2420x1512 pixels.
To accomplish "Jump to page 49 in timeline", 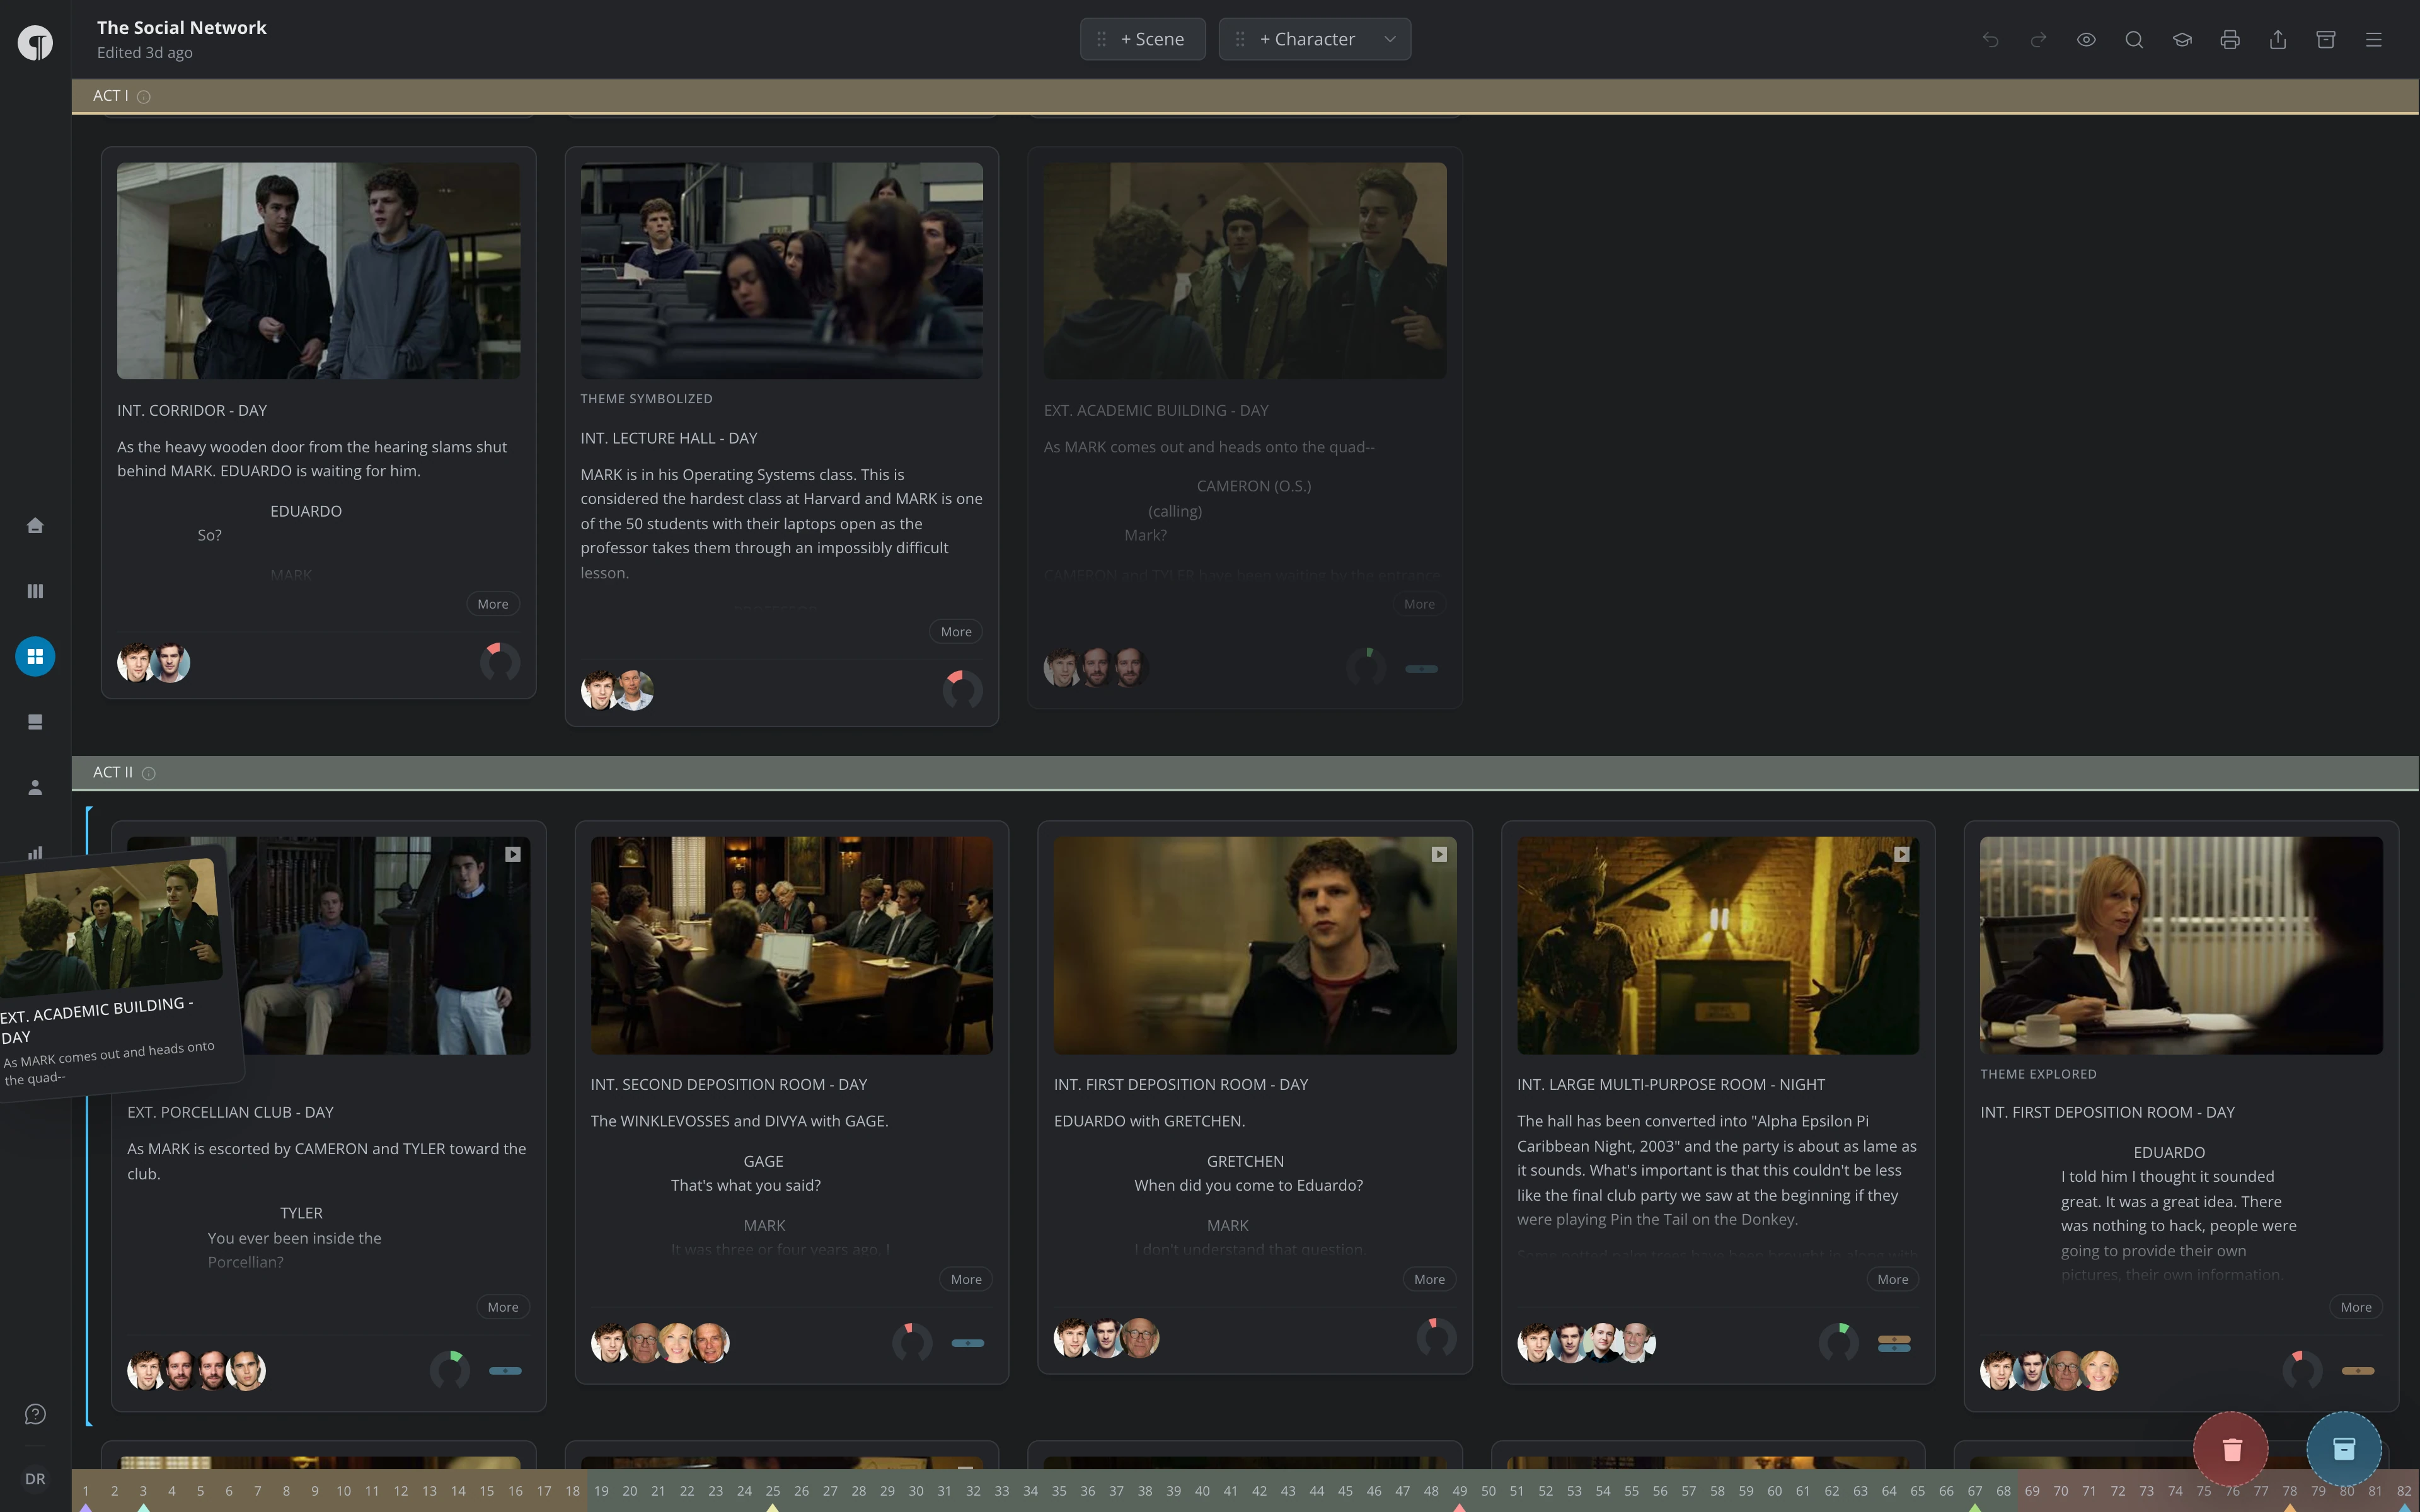I will pos(1459,1491).
